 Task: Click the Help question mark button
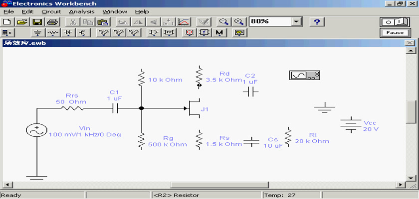317,22
